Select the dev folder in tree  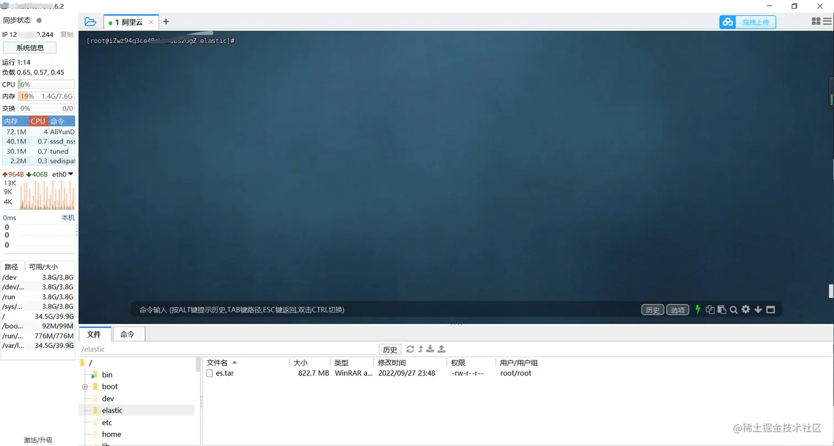coord(108,399)
